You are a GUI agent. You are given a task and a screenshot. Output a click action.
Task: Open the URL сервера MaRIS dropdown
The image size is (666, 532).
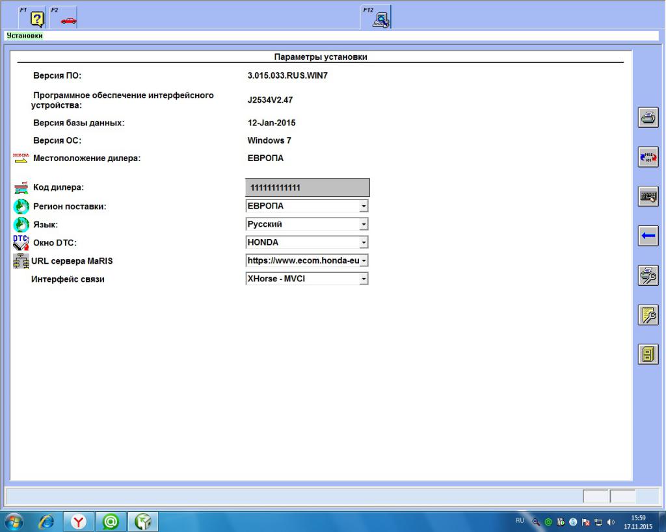coord(364,260)
